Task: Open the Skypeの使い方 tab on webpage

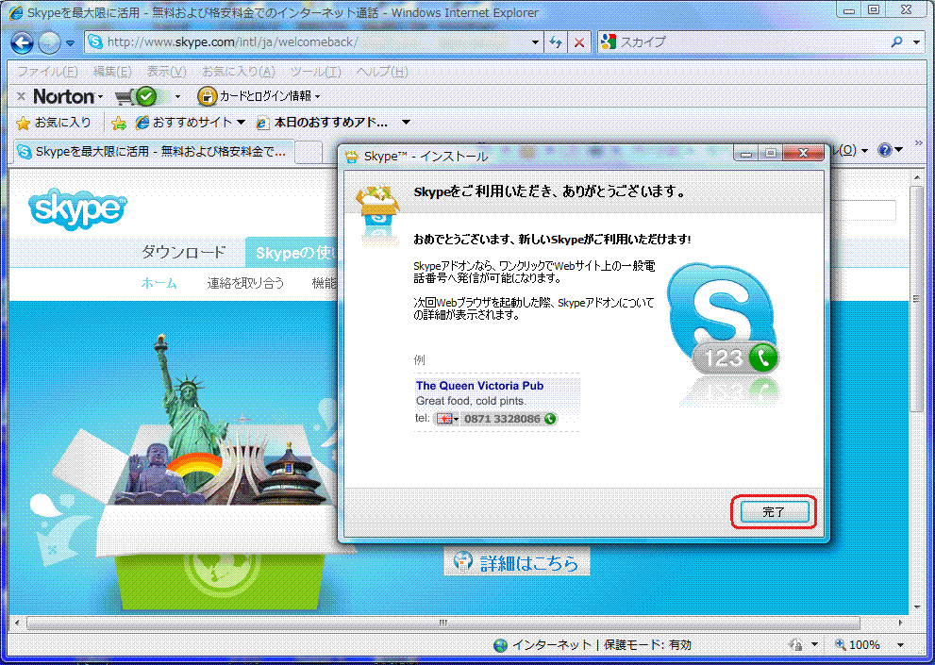Action: pyautogui.click(x=292, y=253)
